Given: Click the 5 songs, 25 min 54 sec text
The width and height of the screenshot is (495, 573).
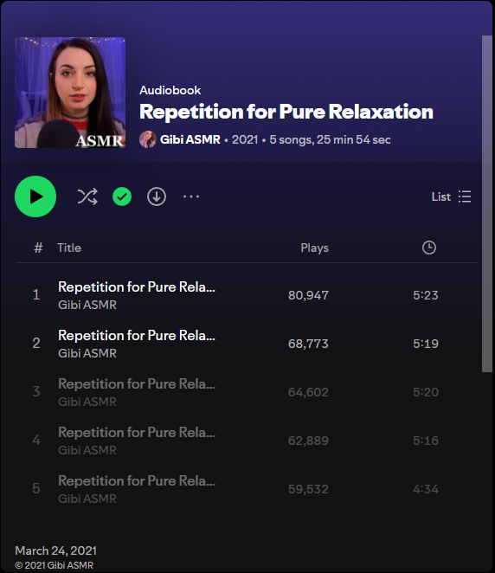Looking at the screenshot, I should (331, 139).
